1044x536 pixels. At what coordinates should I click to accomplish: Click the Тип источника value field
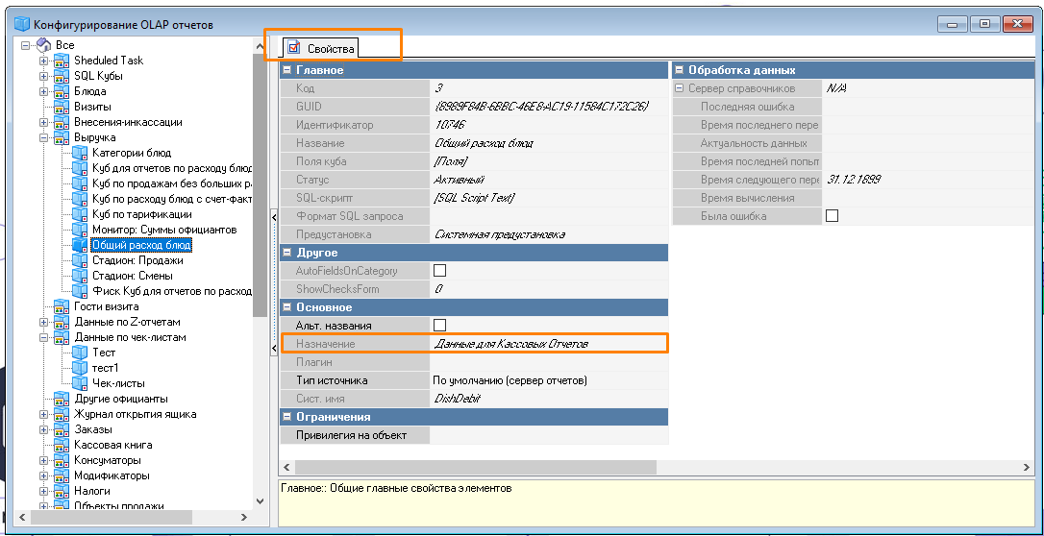pos(548,380)
